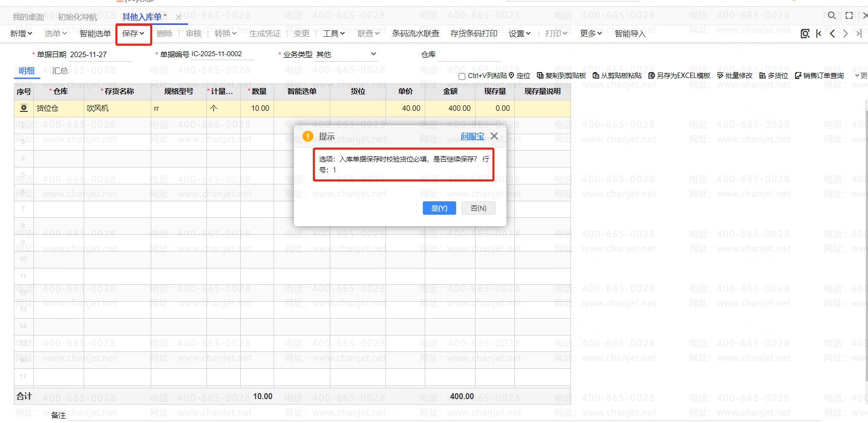868x423 pixels.
Task: Select cell 货位仓 in row 1
Action: tap(59, 108)
